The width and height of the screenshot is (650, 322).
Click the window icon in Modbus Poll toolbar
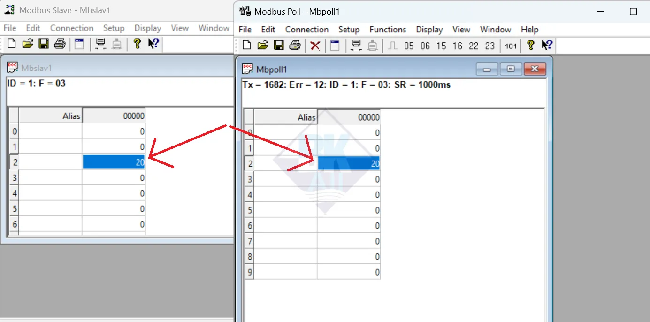click(334, 45)
